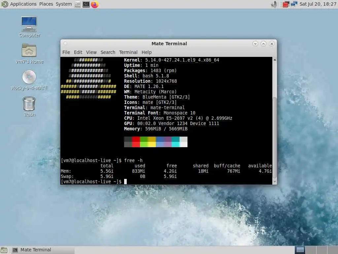Open the Applications menu
The image size is (338, 254).
pyautogui.click(x=23, y=4)
